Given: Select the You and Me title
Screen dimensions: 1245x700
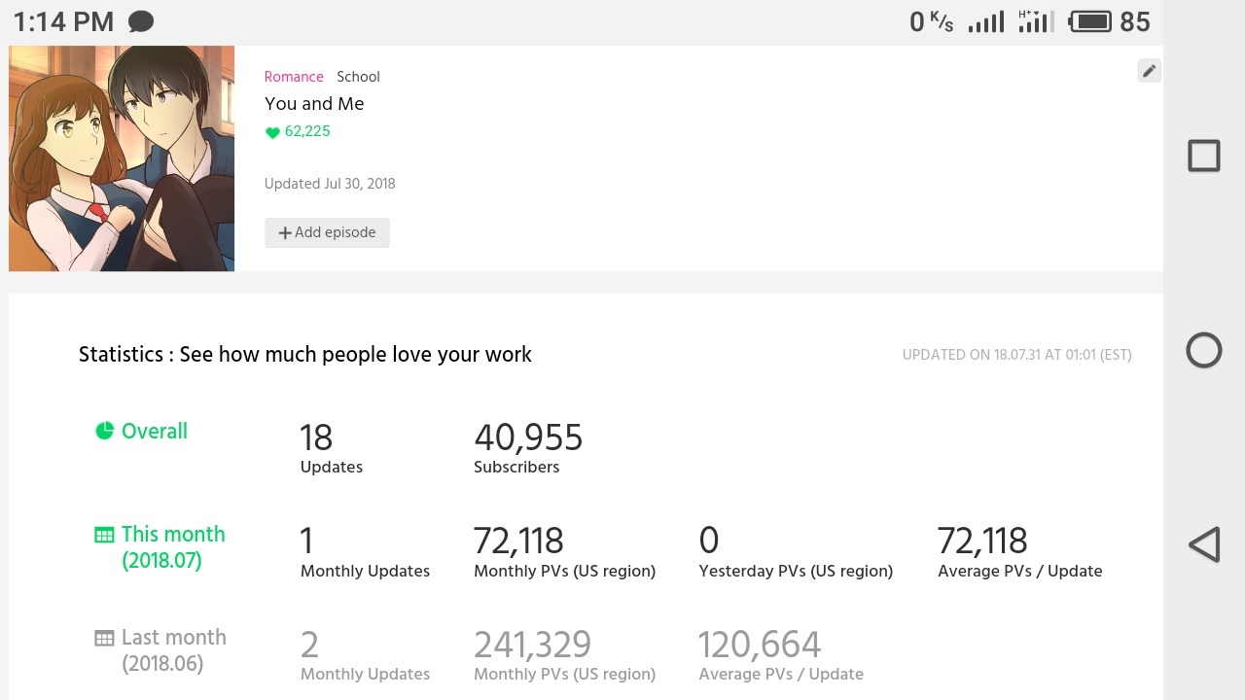Looking at the screenshot, I should coord(314,104).
